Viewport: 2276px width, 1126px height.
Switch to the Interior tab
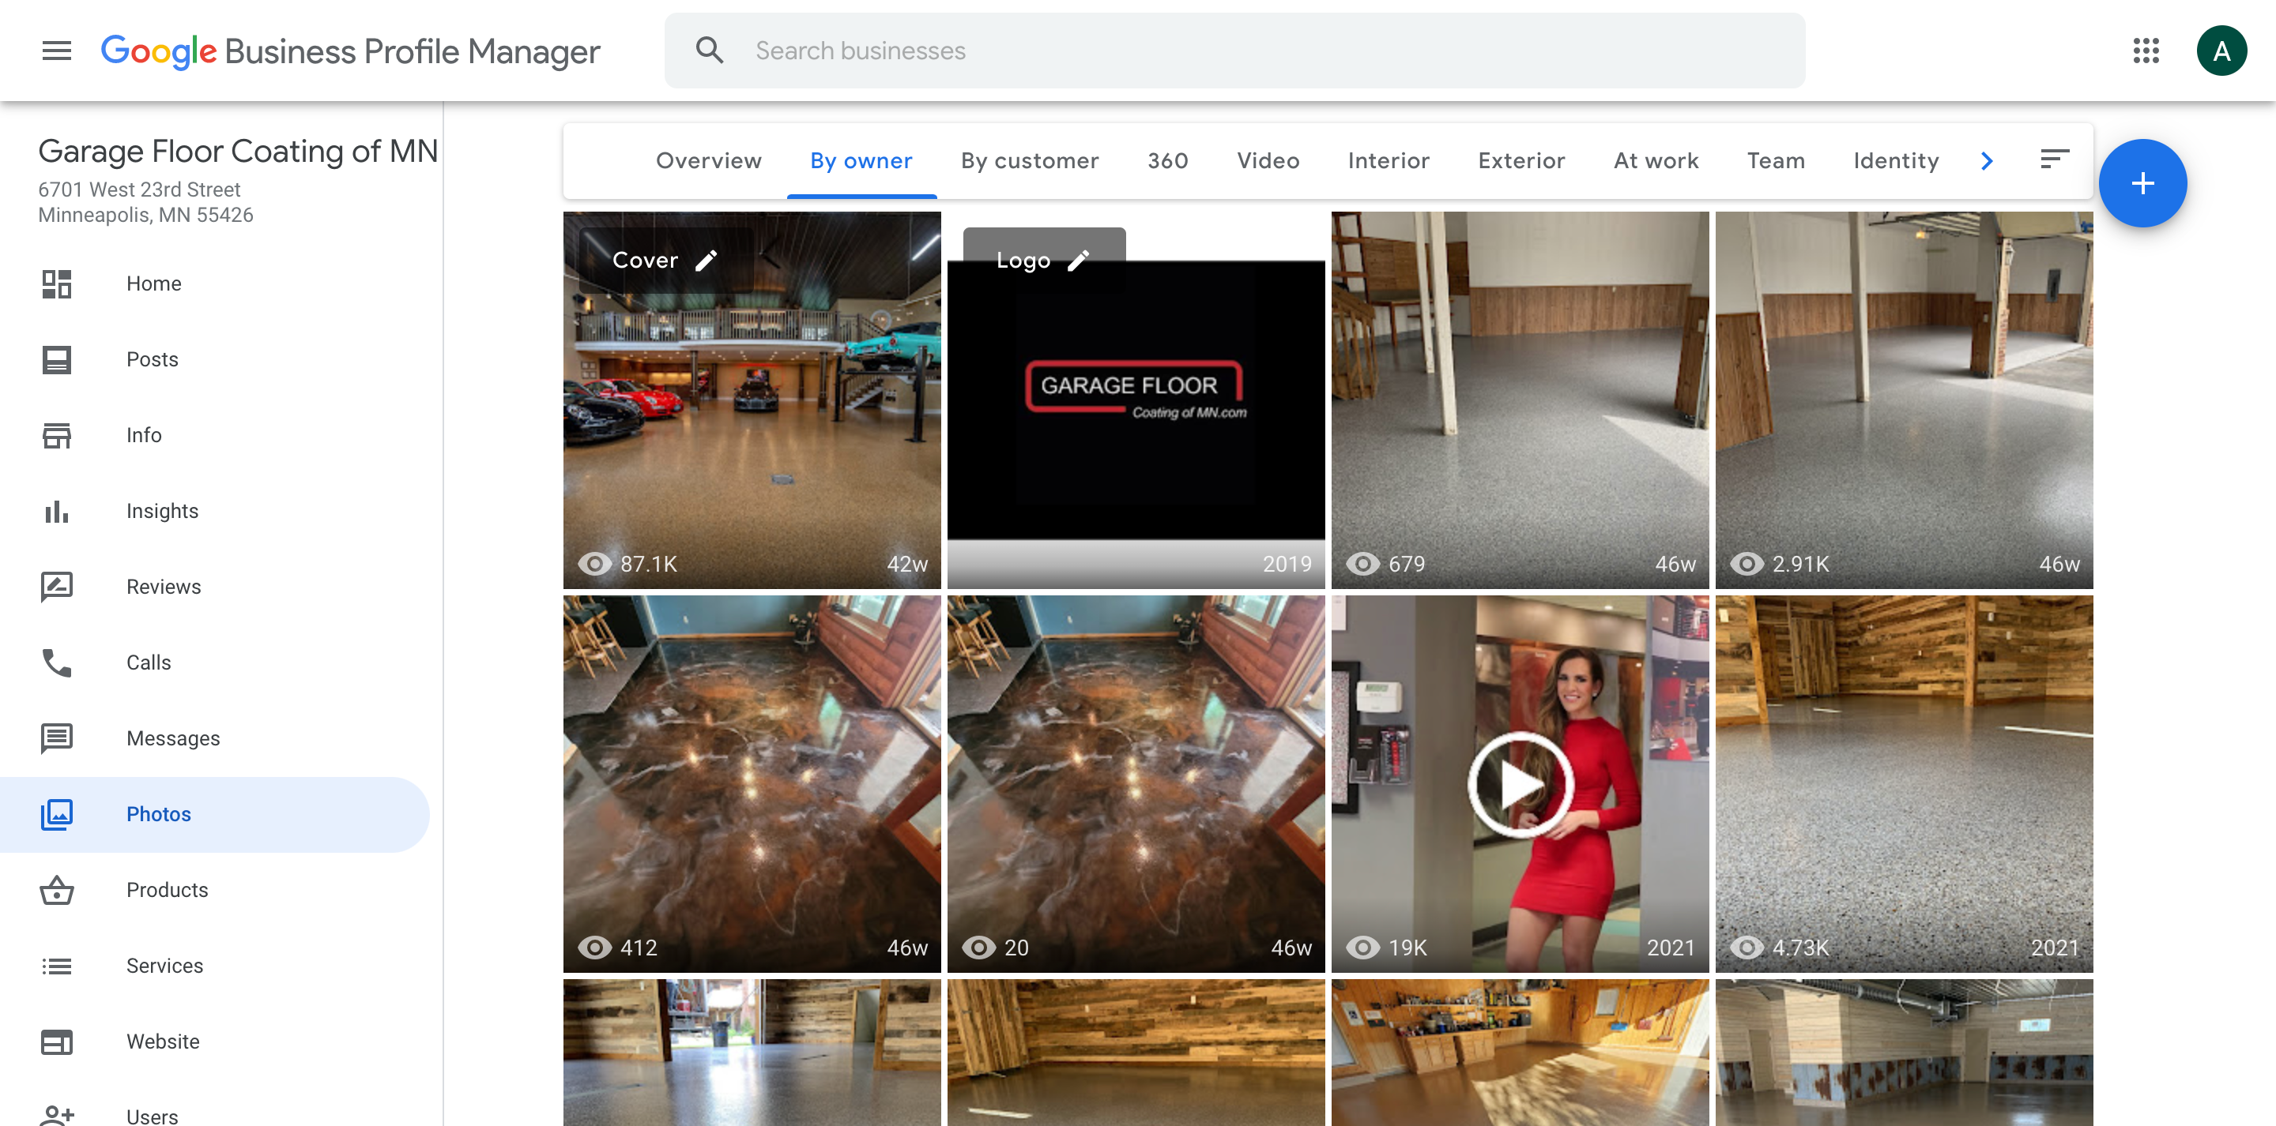pyautogui.click(x=1389, y=161)
